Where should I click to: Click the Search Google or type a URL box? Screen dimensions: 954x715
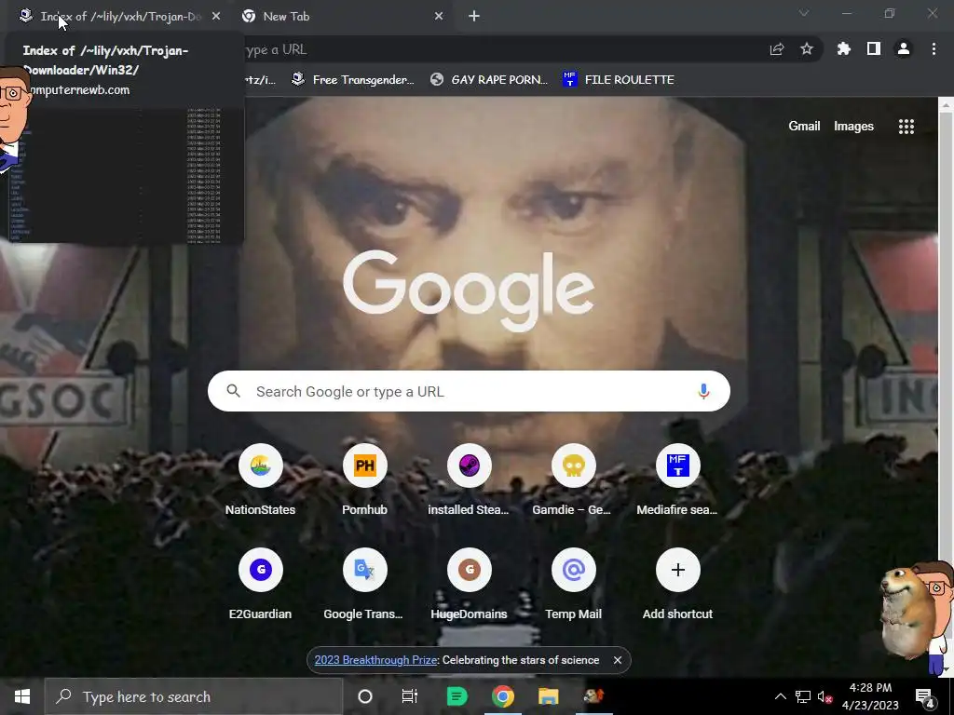point(470,391)
